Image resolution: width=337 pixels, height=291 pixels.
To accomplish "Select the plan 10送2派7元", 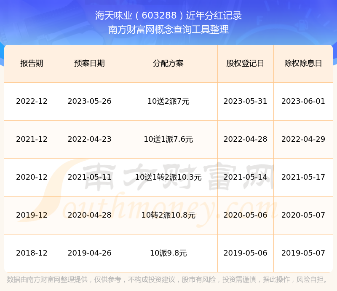I will (x=168, y=101).
